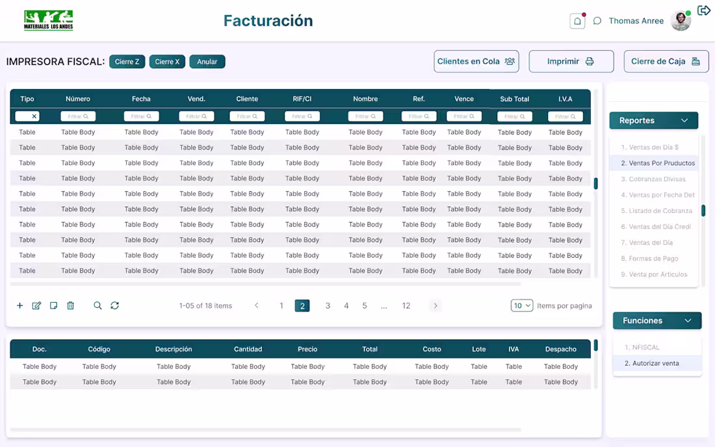Click the Materiales Los Andes logo
The image size is (715, 447).
click(x=47, y=20)
